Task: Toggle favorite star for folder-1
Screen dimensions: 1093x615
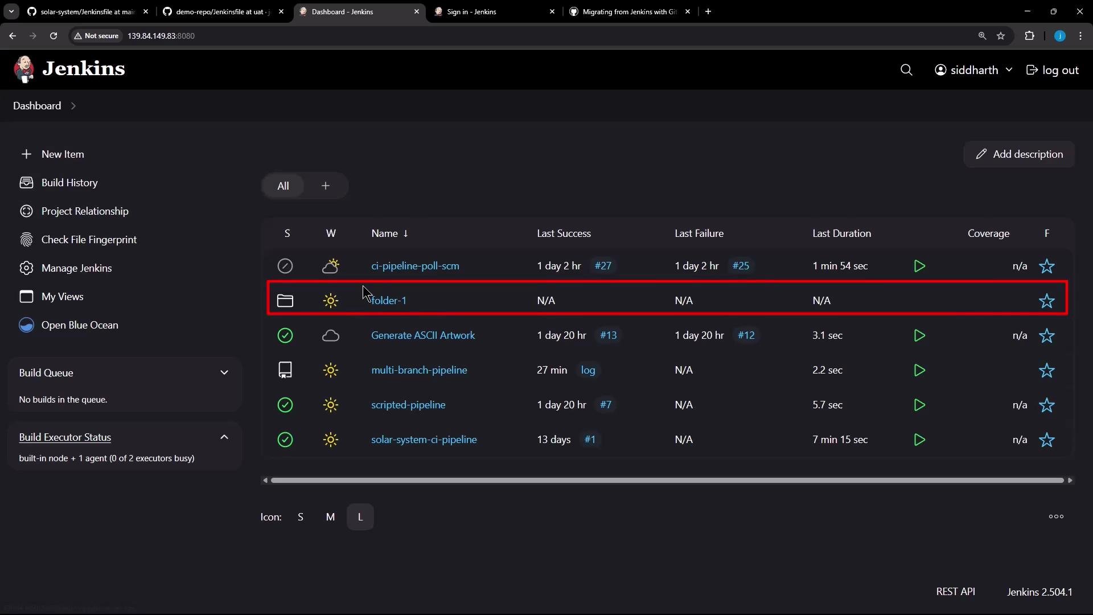Action: [1047, 301]
